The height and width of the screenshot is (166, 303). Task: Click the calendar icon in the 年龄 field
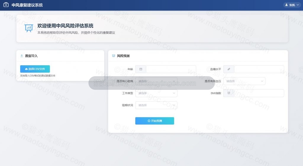pos(141,69)
